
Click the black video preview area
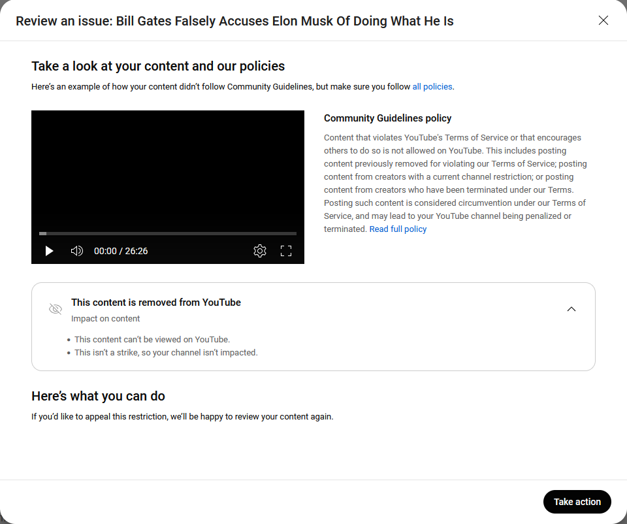point(168,170)
